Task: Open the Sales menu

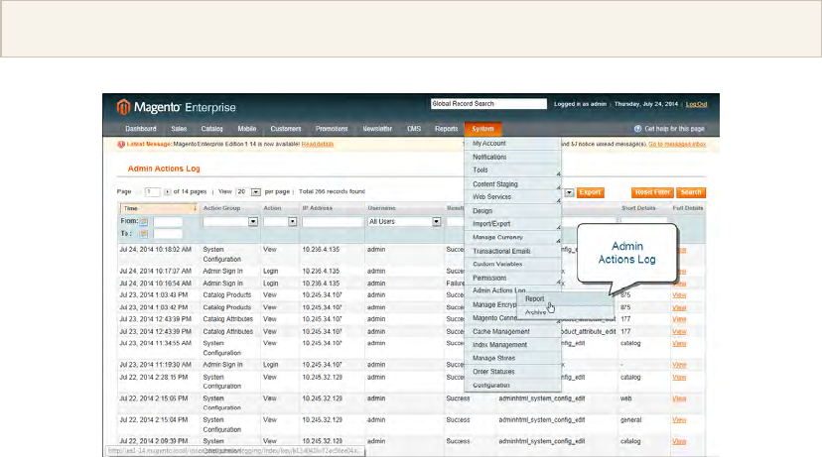Action: point(179,129)
